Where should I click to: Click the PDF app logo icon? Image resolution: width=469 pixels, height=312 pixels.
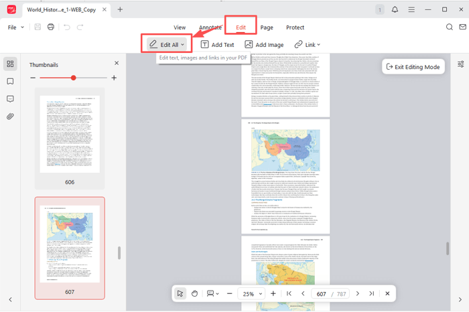(11, 9)
